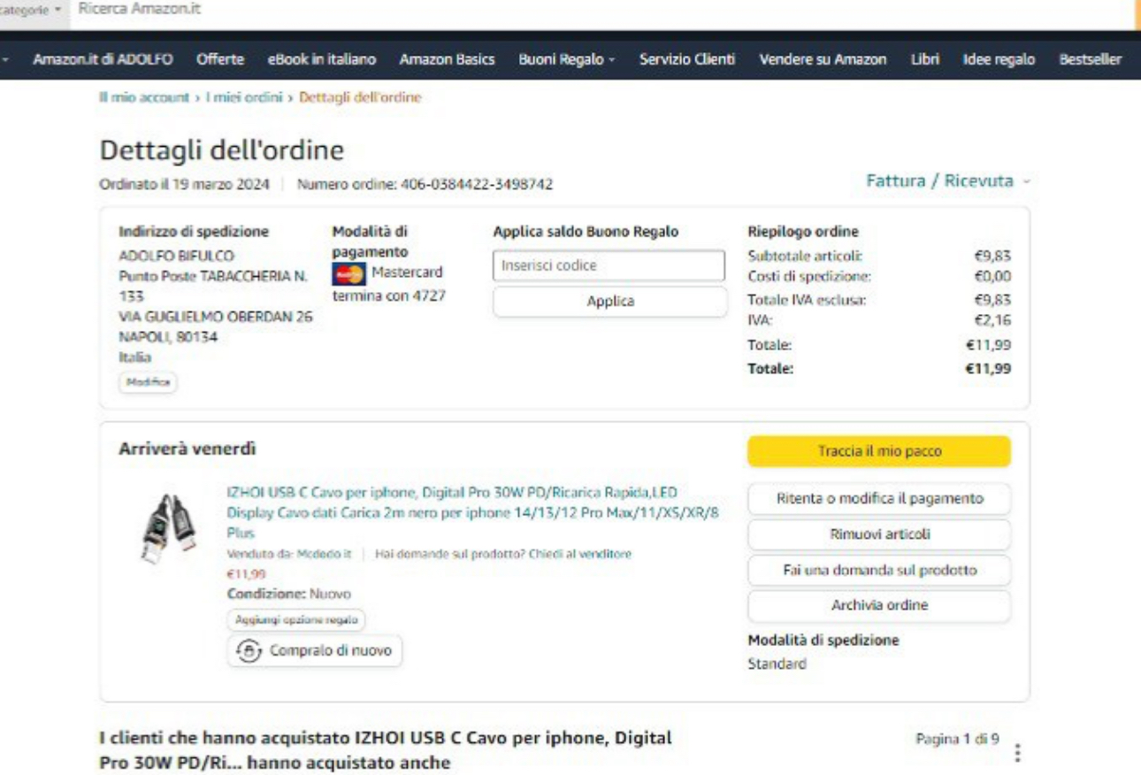Open the Offerte navigation menu item
The width and height of the screenshot is (1141, 775).
(x=220, y=59)
